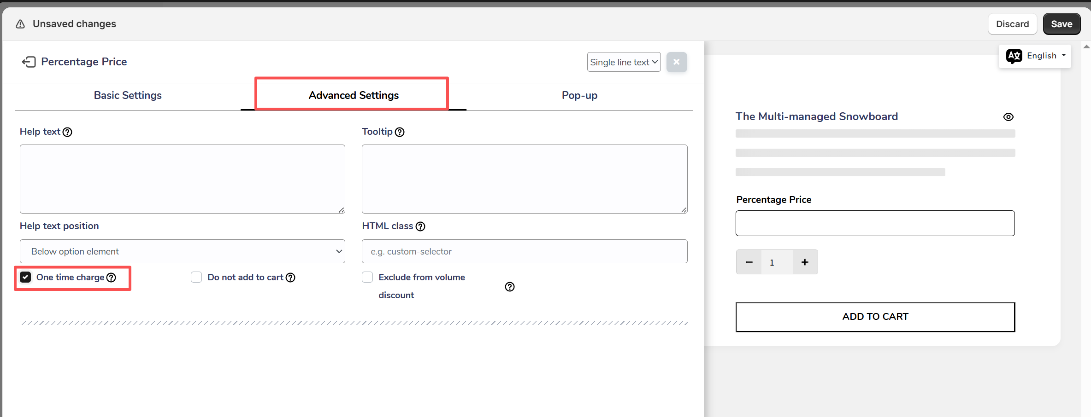The width and height of the screenshot is (1091, 417).
Task: Discard the unsaved changes
Action: [x=1012, y=24]
